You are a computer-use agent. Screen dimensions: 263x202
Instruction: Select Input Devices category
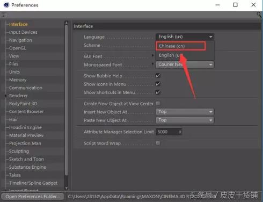coord(23,32)
